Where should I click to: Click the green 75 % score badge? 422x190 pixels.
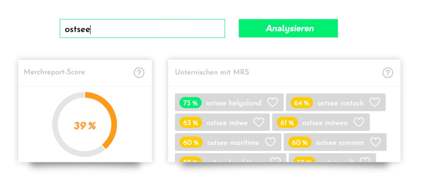[x=190, y=103]
